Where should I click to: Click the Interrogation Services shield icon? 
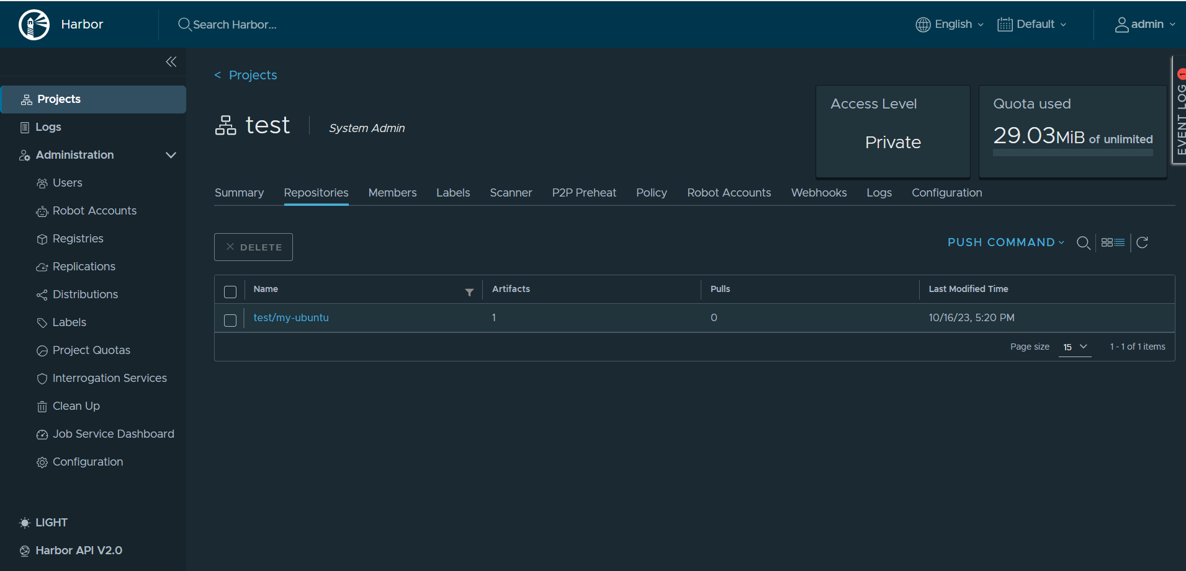[x=42, y=379]
